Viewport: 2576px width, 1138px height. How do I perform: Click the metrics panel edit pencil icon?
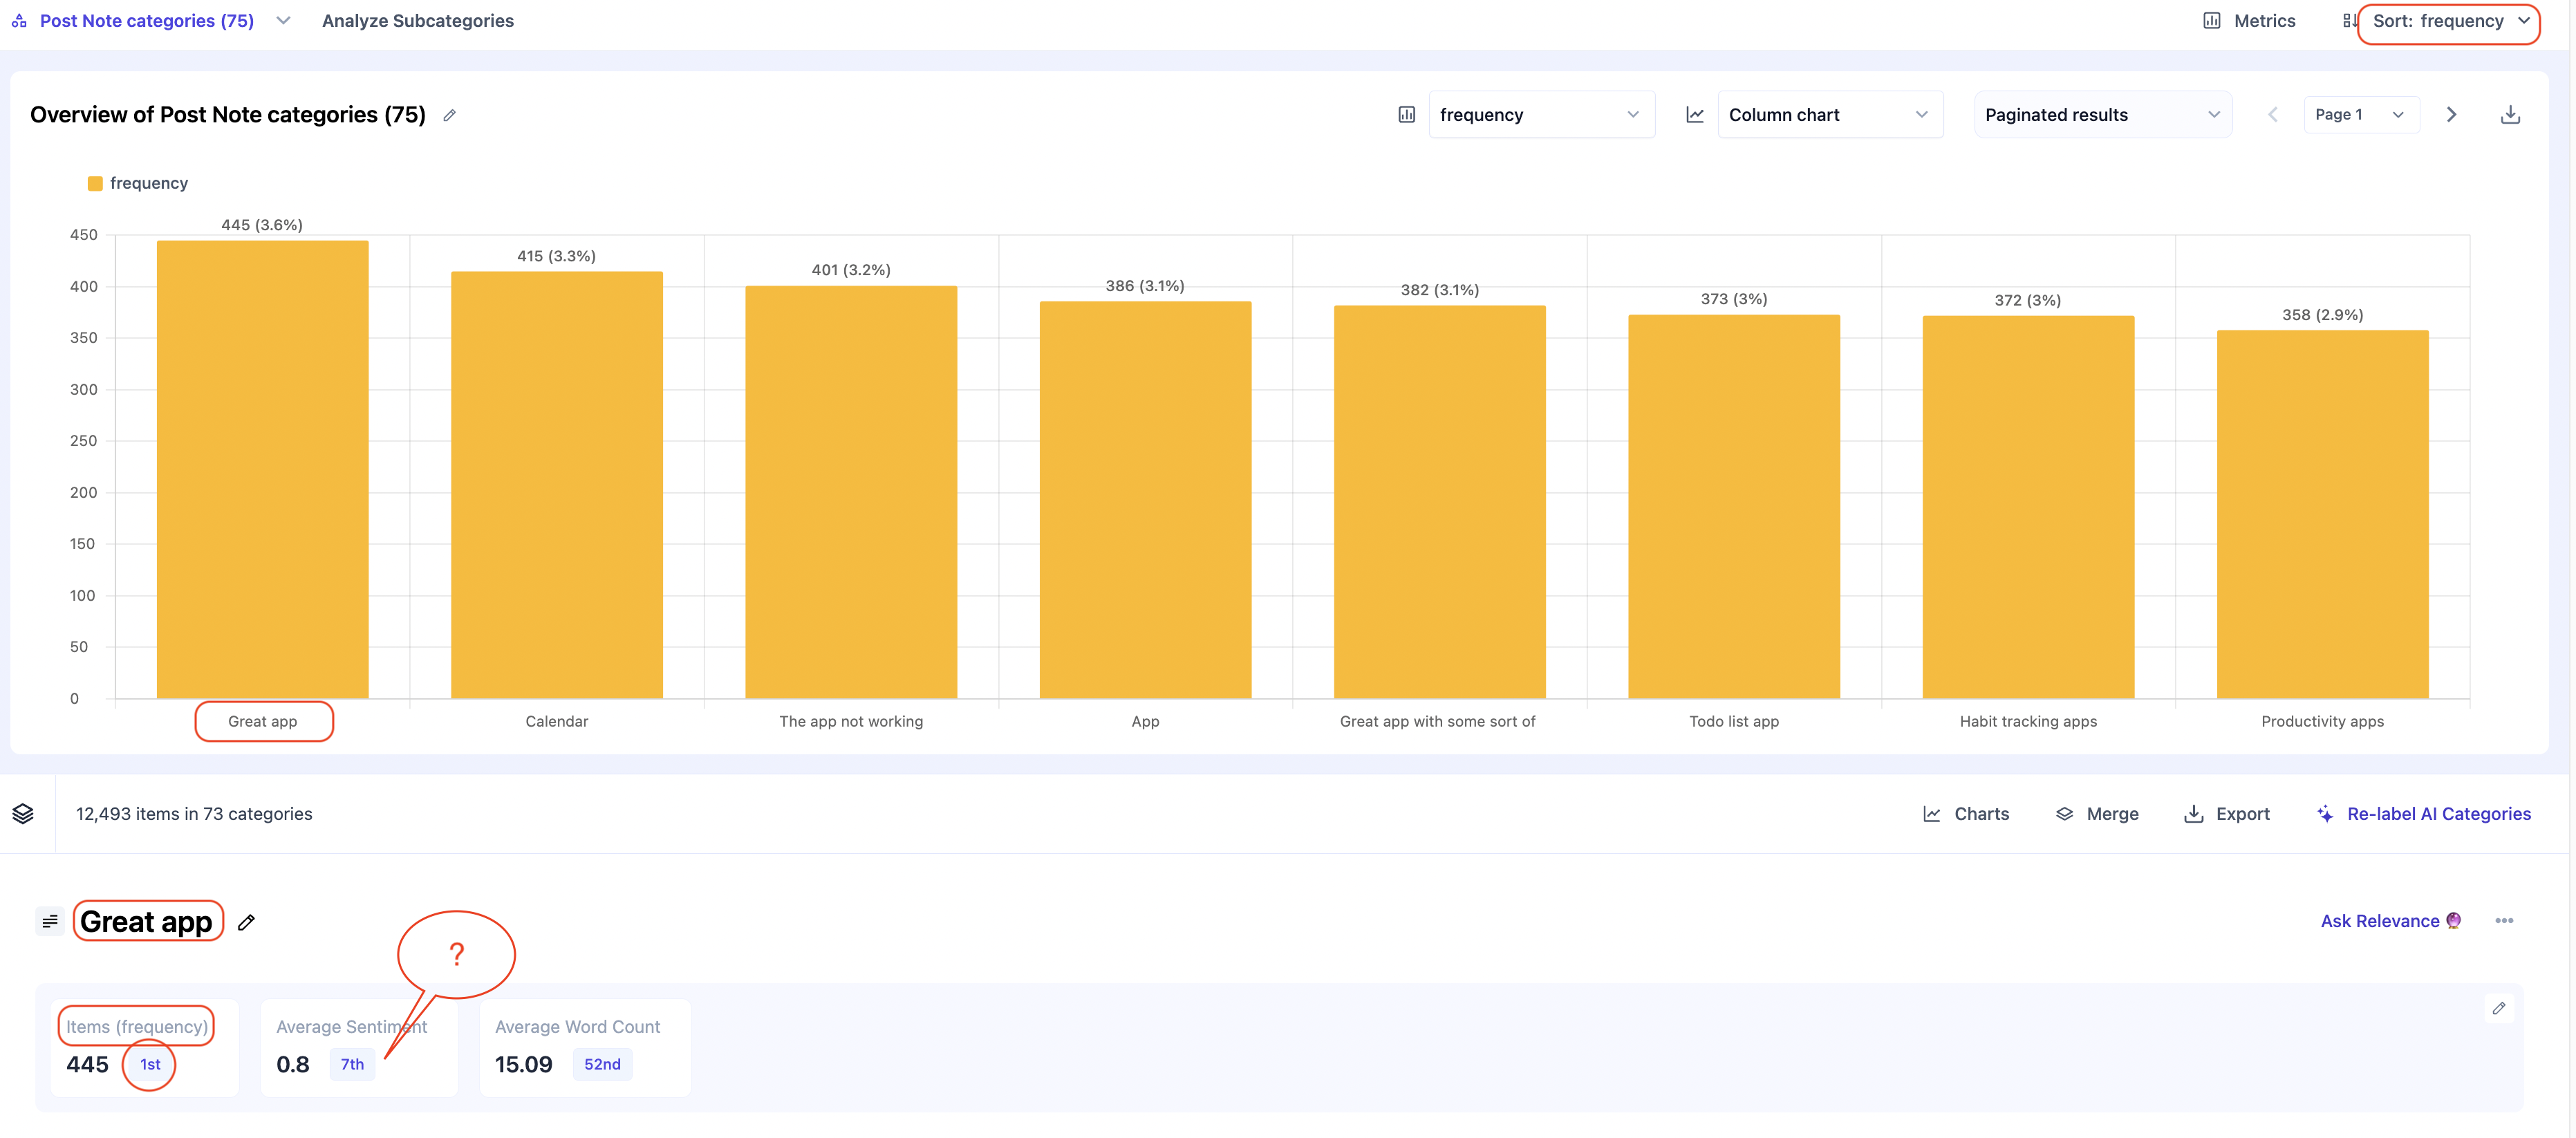point(2498,1008)
